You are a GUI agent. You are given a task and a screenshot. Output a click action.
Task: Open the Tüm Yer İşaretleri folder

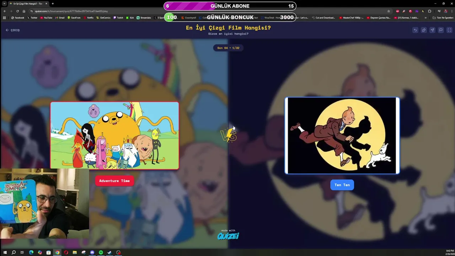[442, 17]
